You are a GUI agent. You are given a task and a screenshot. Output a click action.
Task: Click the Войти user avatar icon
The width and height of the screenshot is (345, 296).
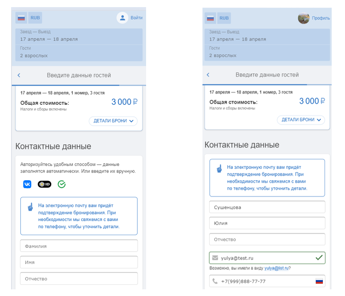pos(123,18)
